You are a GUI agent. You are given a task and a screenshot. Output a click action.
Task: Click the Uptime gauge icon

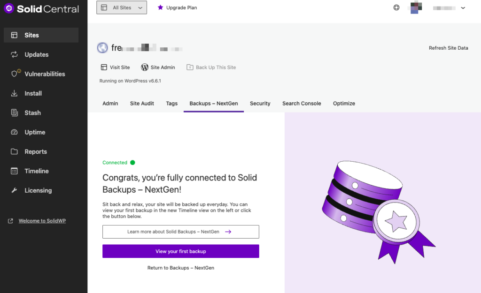(15, 132)
